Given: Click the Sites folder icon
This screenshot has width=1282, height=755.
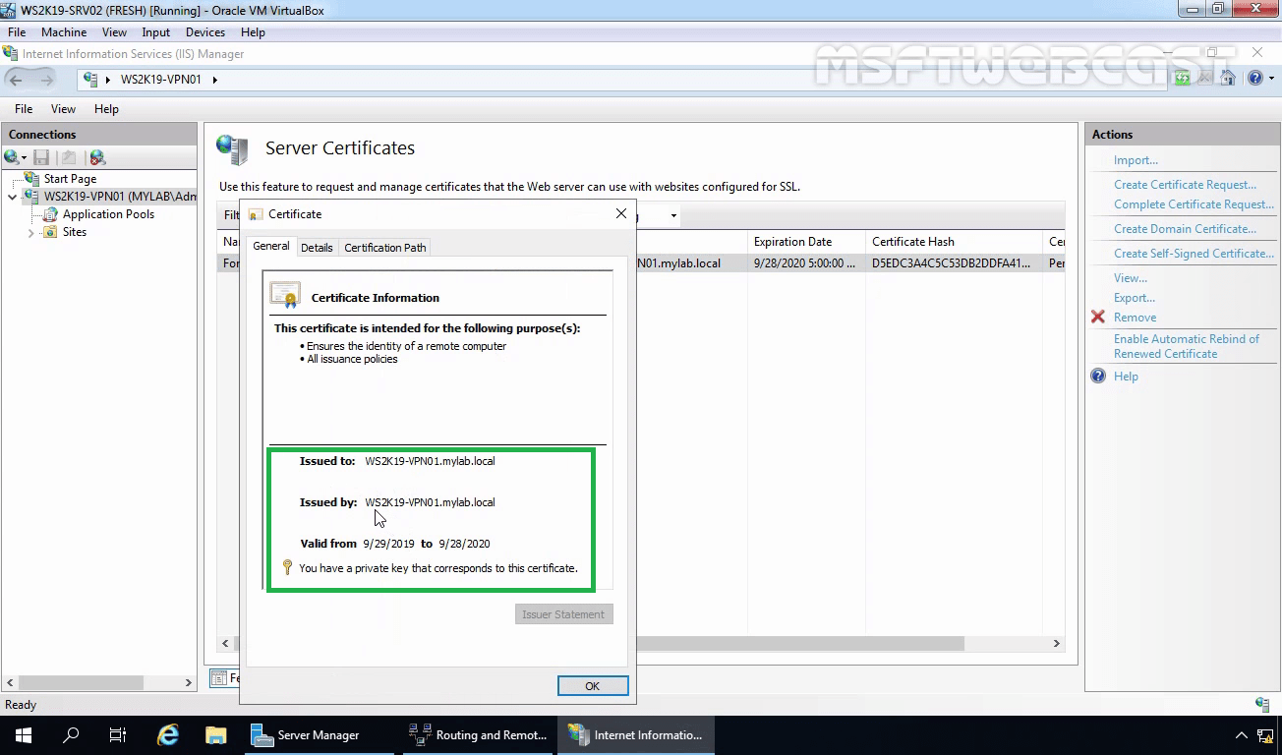Looking at the screenshot, I should 49,232.
